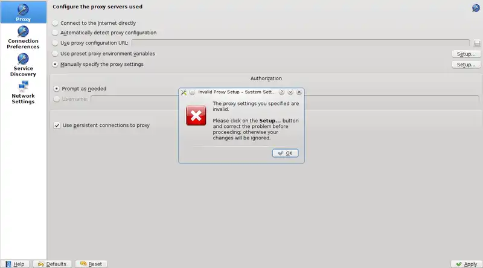Click OK in the Invalid Proxy dialog
This screenshot has height=268, width=483.
[285, 153]
